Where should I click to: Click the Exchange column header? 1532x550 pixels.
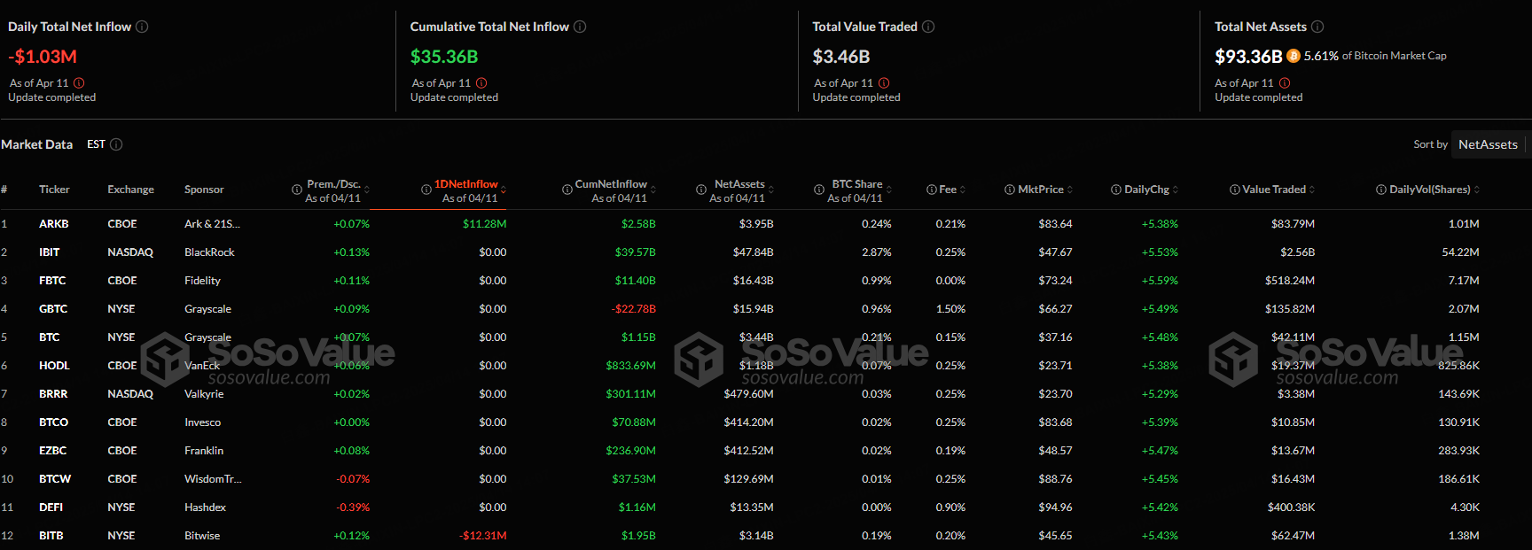pos(130,190)
